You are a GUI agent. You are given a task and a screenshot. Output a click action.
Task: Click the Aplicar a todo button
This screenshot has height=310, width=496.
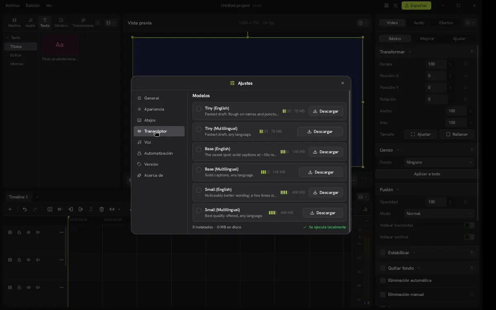click(x=427, y=174)
